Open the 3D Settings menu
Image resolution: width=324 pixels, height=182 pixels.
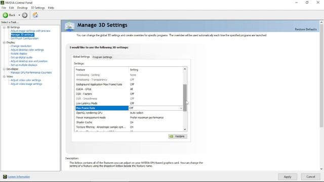(x=37, y=8)
